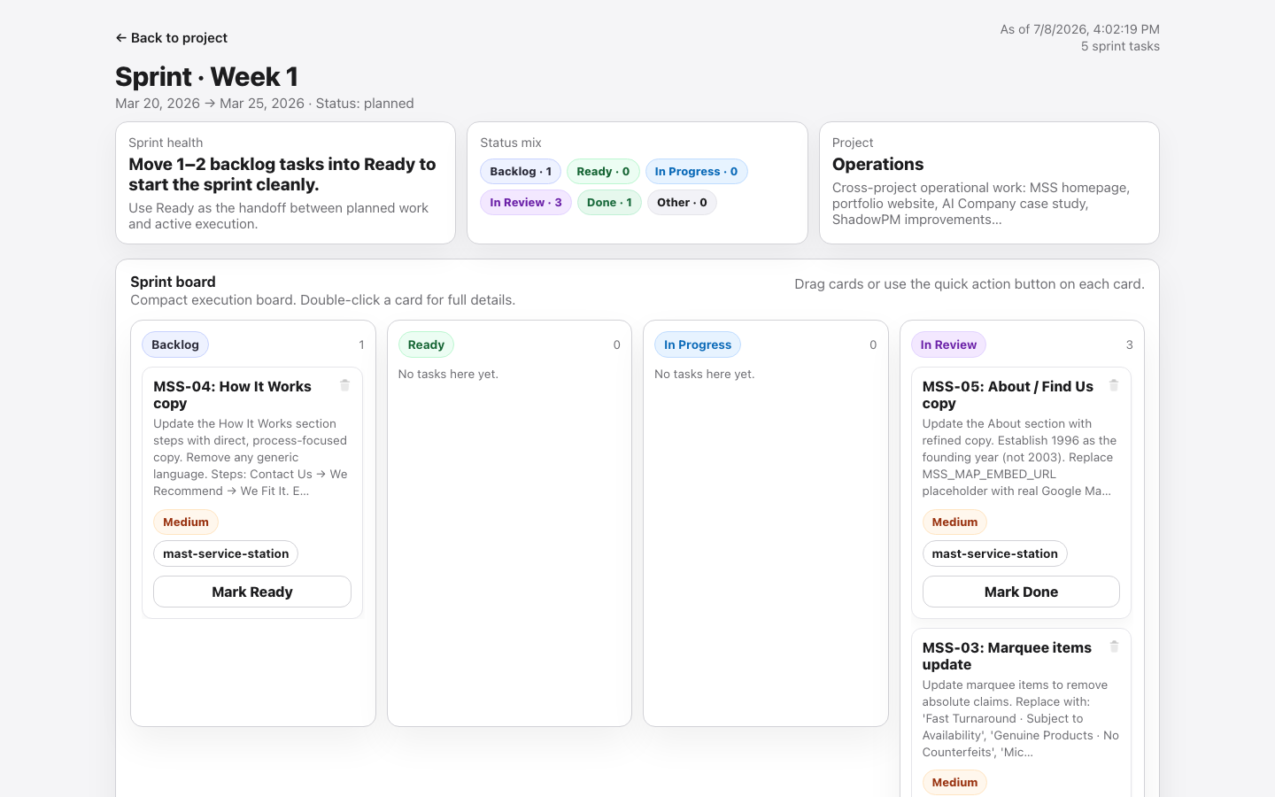Viewport: 1275px width, 797px height.
Task: Delete the MSS-04 How It Works card
Action: tap(345, 385)
